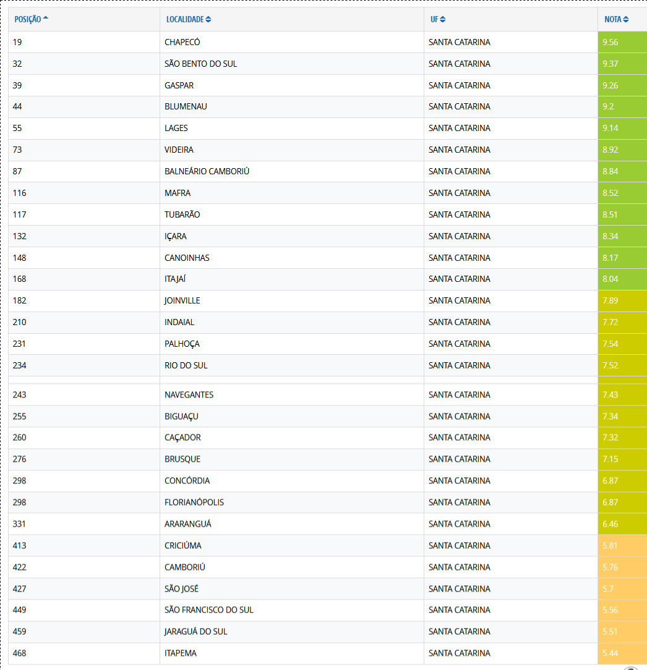This screenshot has height=670, width=647.
Task: Click the sort arrows icon next to UF
Action: 443,20
